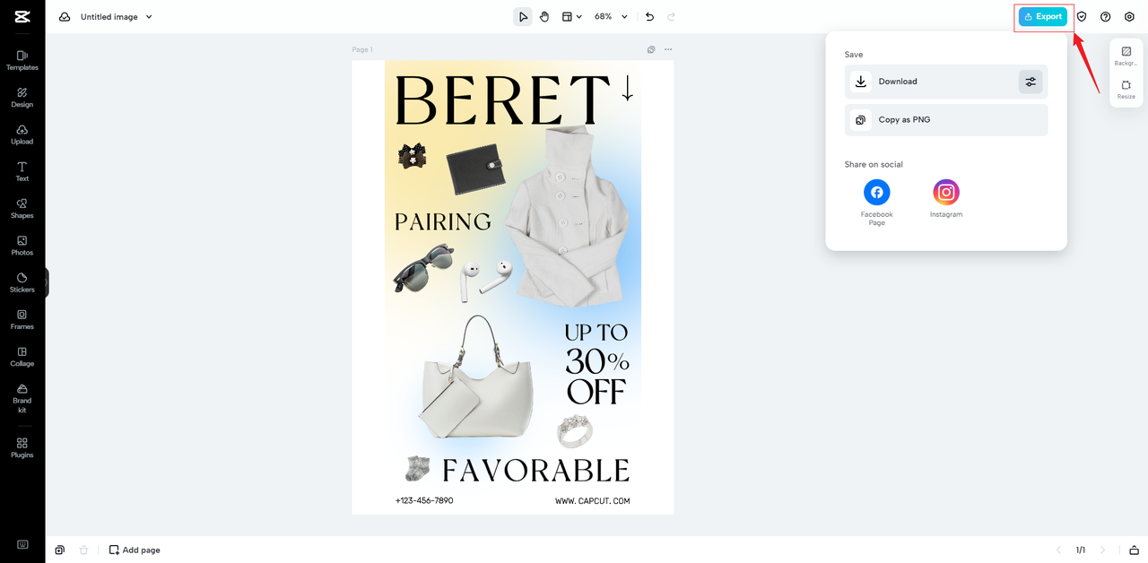
Task: Open the Upload panel
Action: [x=22, y=134]
